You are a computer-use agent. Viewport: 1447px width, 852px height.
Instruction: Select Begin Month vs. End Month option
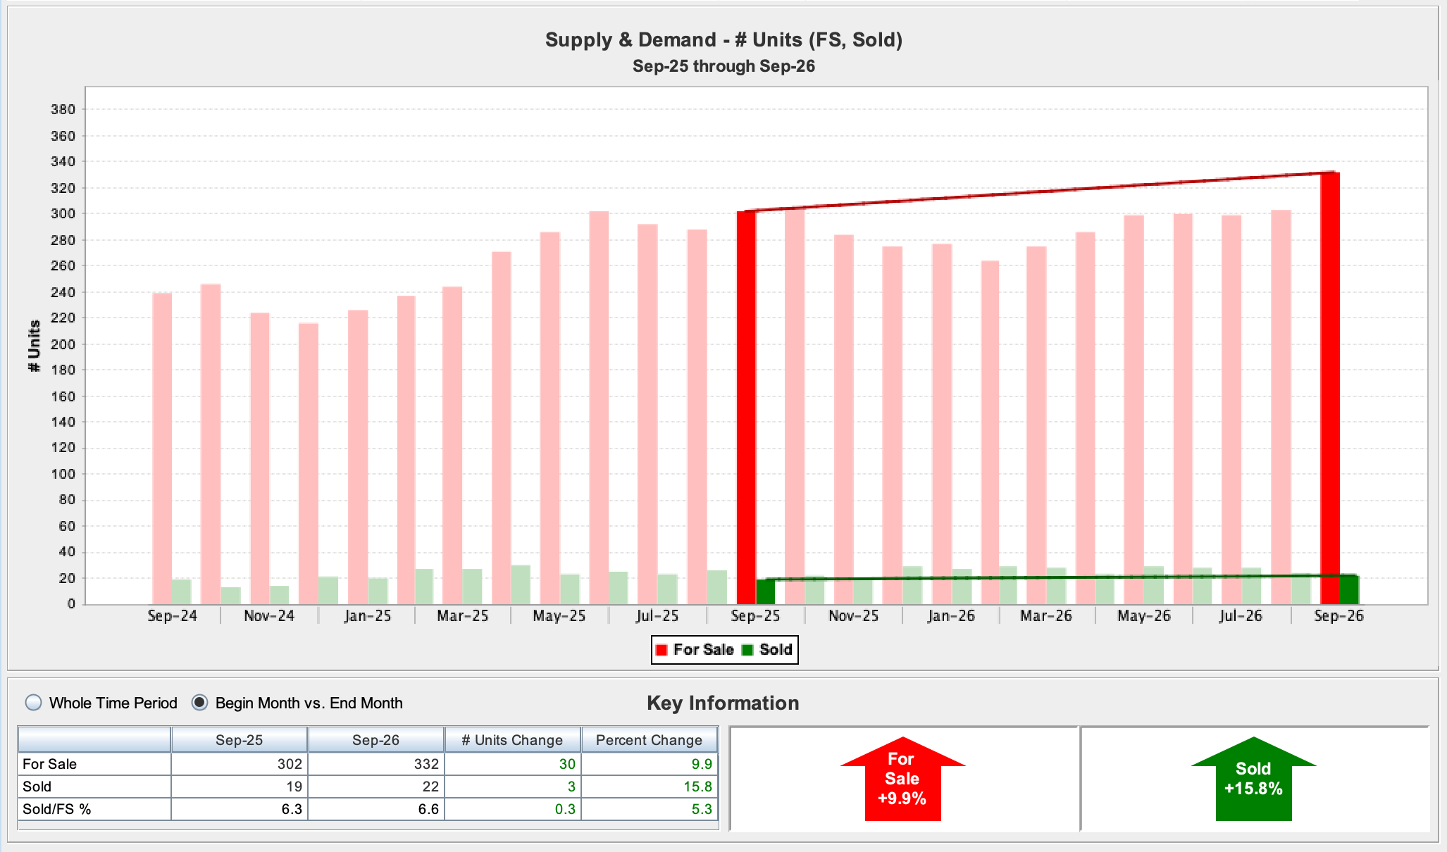pos(200,703)
